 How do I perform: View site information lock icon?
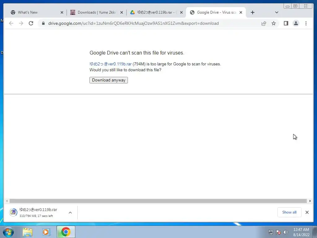pyautogui.click(x=43, y=23)
